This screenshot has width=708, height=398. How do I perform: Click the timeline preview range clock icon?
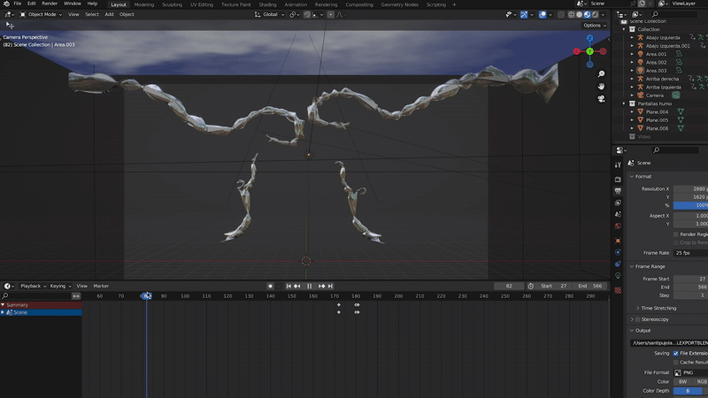[x=531, y=286]
